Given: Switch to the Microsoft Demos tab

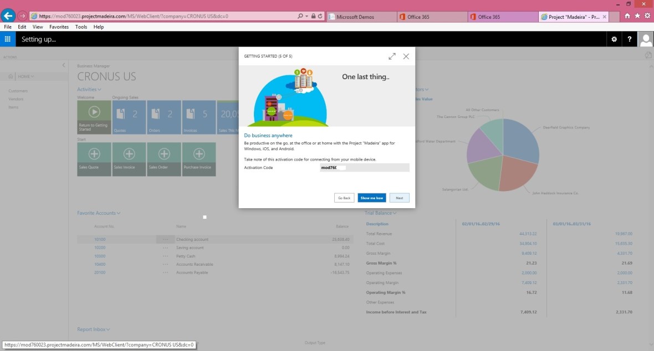Looking at the screenshot, I should coord(360,17).
